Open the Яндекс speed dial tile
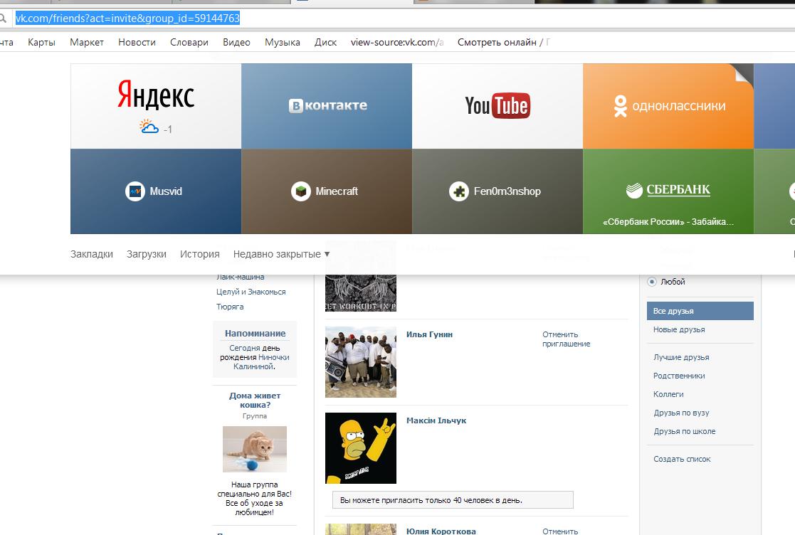Viewport: 795px width, 535px height. click(x=156, y=106)
